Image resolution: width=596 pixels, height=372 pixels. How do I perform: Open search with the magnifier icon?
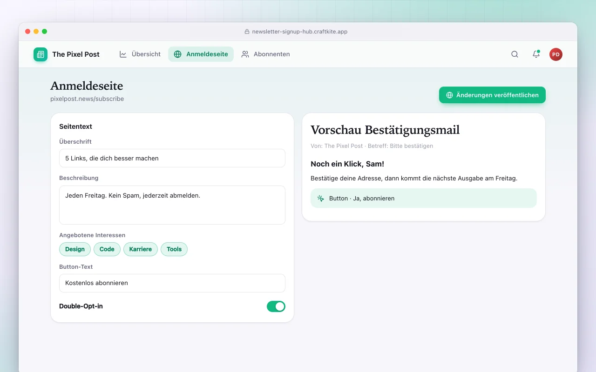515,54
